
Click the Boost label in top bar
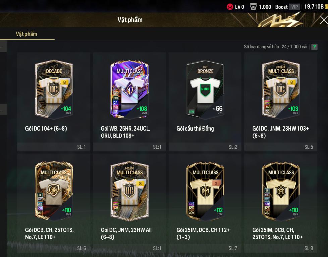pyautogui.click(x=281, y=7)
